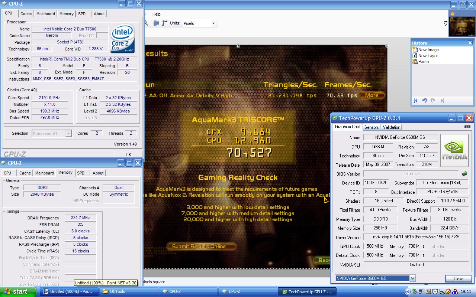Click the taskbar clock showing 19:11

point(466,292)
